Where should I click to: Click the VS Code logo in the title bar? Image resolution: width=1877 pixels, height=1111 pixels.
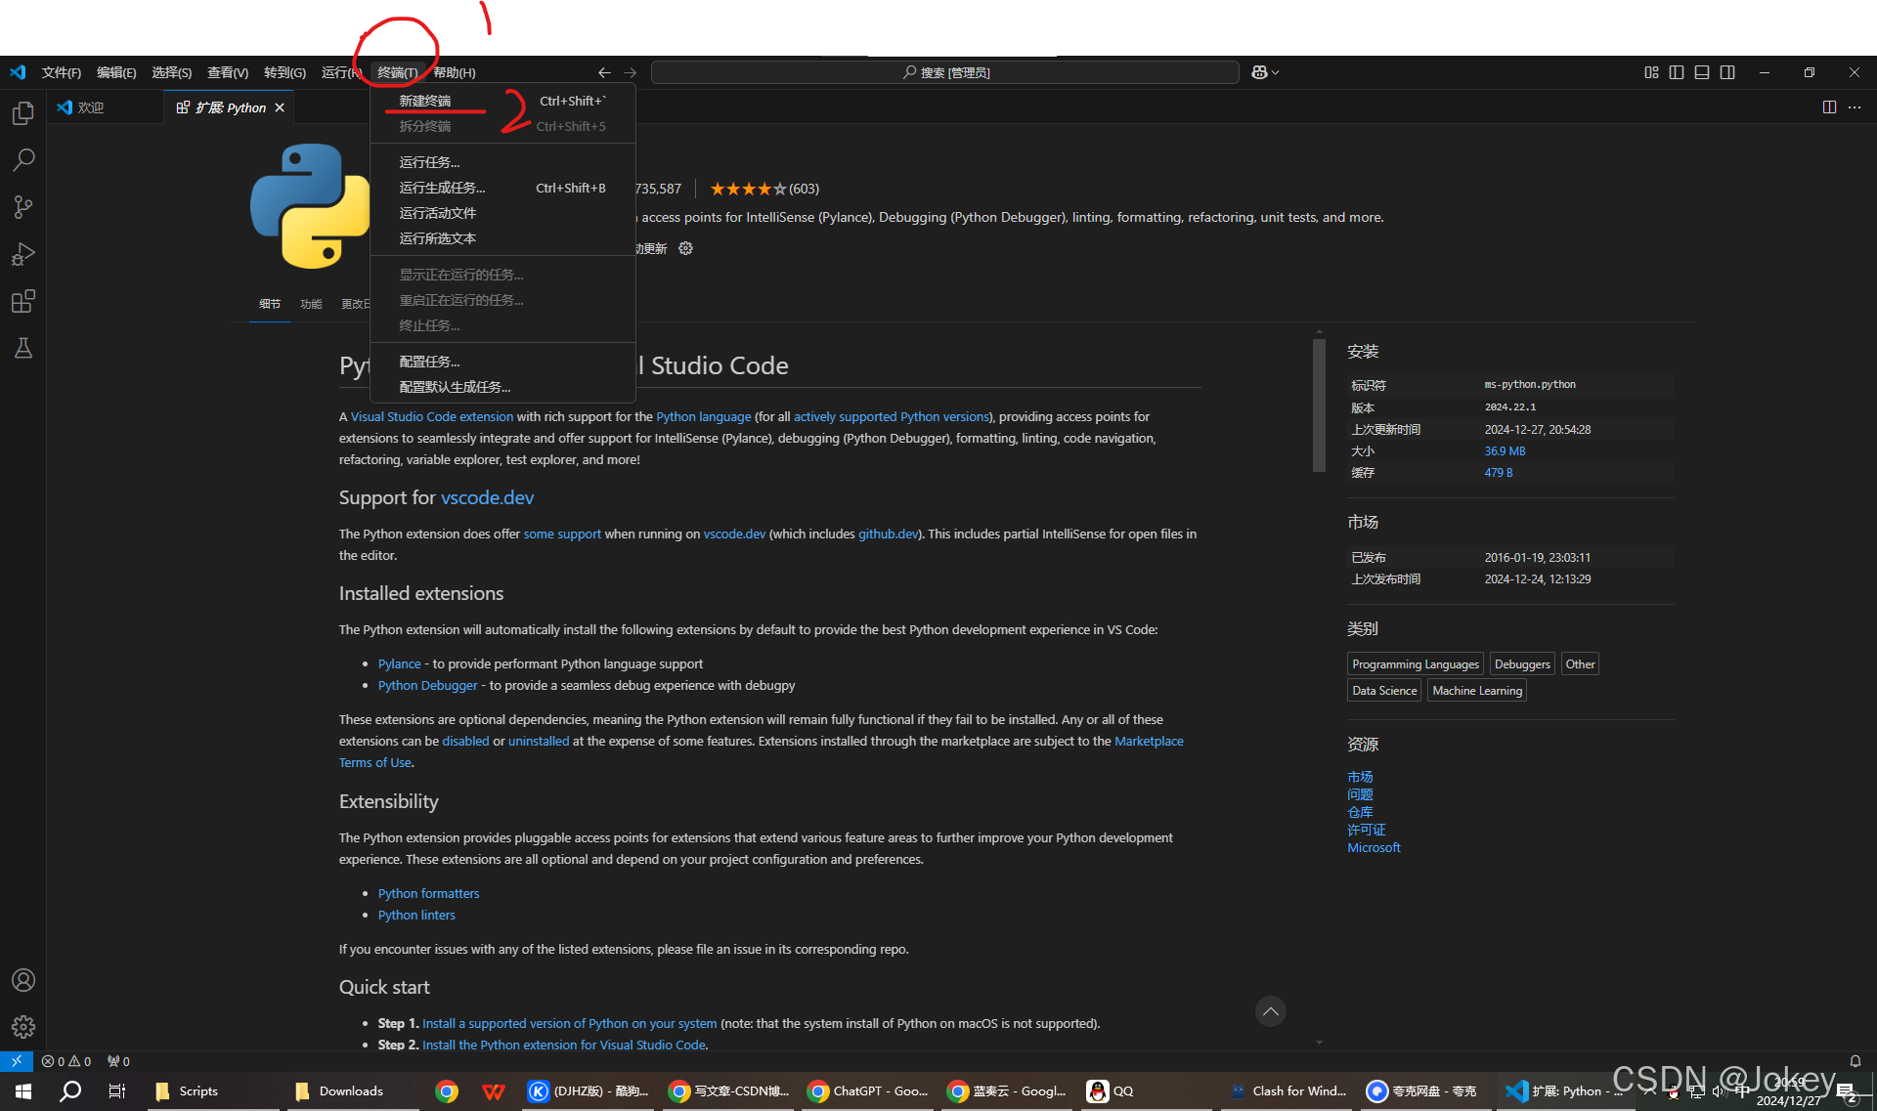click(x=18, y=72)
